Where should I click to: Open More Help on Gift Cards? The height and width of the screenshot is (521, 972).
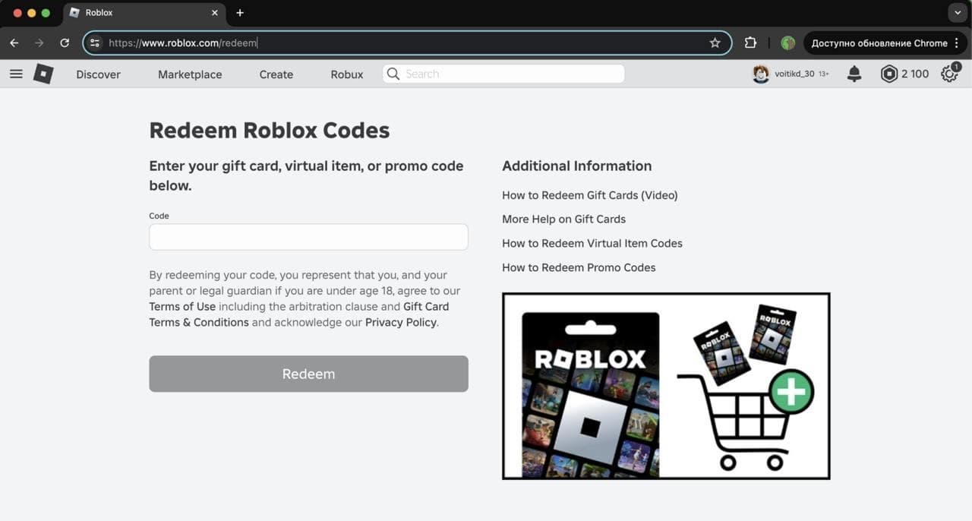pos(564,219)
